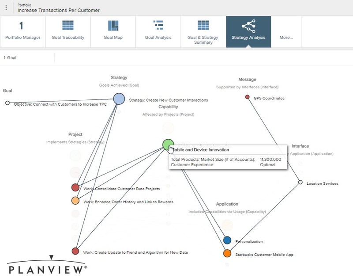The height and width of the screenshot is (278, 353).
Task: Open the More... tab dropdown
Action: click(x=285, y=37)
